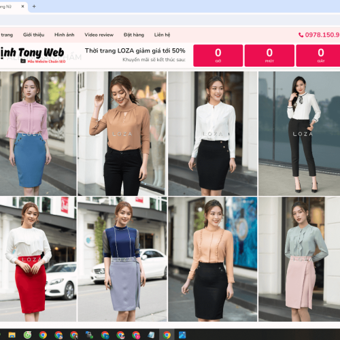The width and height of the screenshot is (340, 340).
Task: Click the Giờ countdown box
Action: 218,56
